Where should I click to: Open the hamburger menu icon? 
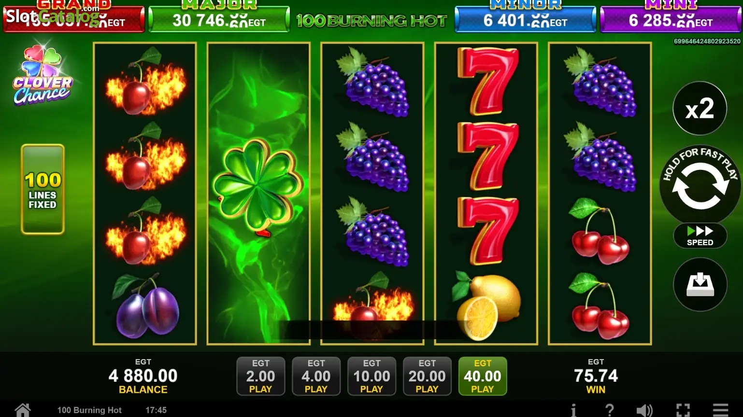click(x=720, y=410)
